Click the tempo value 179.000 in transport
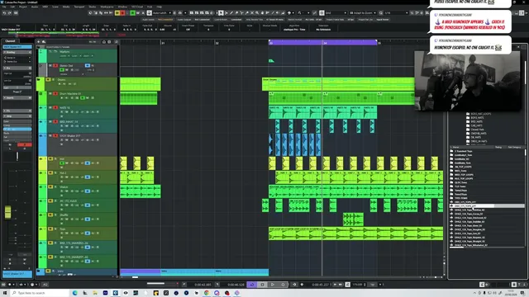 pyautogui.click(x=358, y=285)
